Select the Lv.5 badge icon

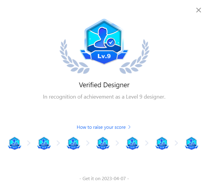click(132, 143)
